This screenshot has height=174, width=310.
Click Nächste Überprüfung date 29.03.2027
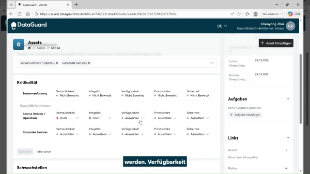coord(262,74)
